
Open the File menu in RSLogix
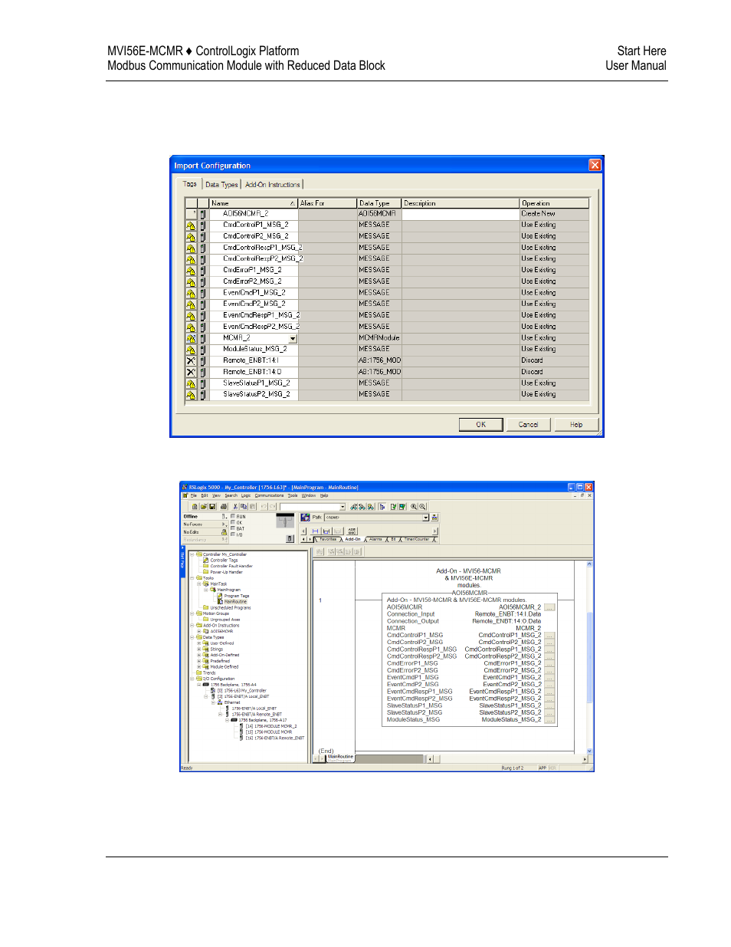click(x=194, y=495)
